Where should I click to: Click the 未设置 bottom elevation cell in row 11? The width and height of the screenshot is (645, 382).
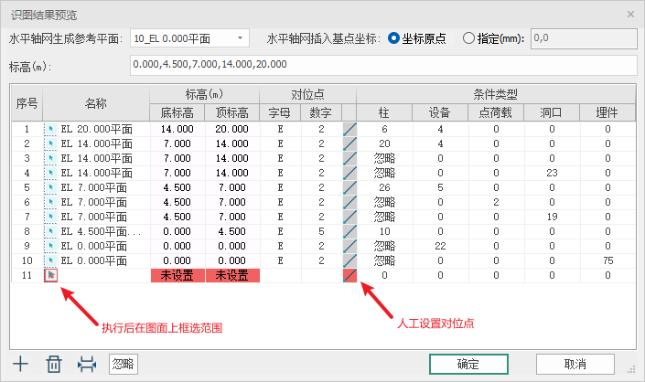coord(177,274)
